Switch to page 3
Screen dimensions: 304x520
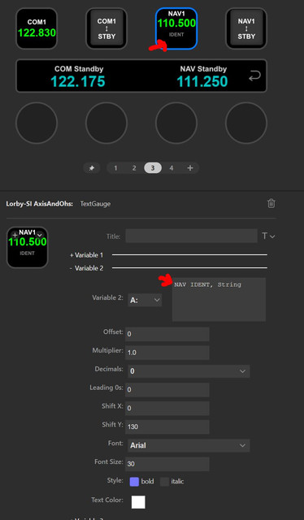[153, 168]
